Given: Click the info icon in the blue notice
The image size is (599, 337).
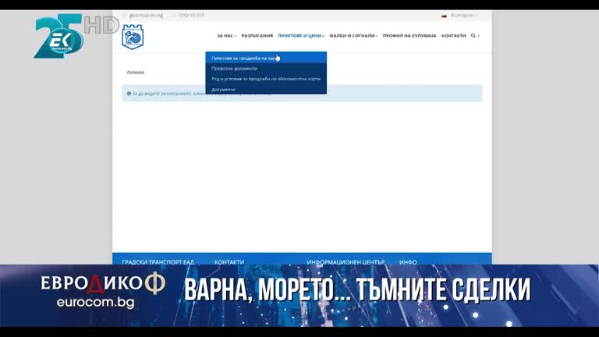Looking at the screenshot, I should pos(129,94).
